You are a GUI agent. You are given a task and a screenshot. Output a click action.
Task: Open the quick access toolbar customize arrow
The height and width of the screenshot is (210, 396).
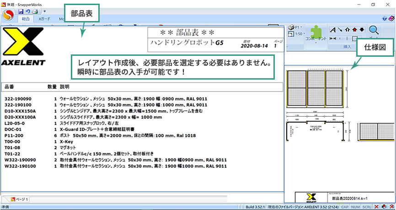pos(44,11)
